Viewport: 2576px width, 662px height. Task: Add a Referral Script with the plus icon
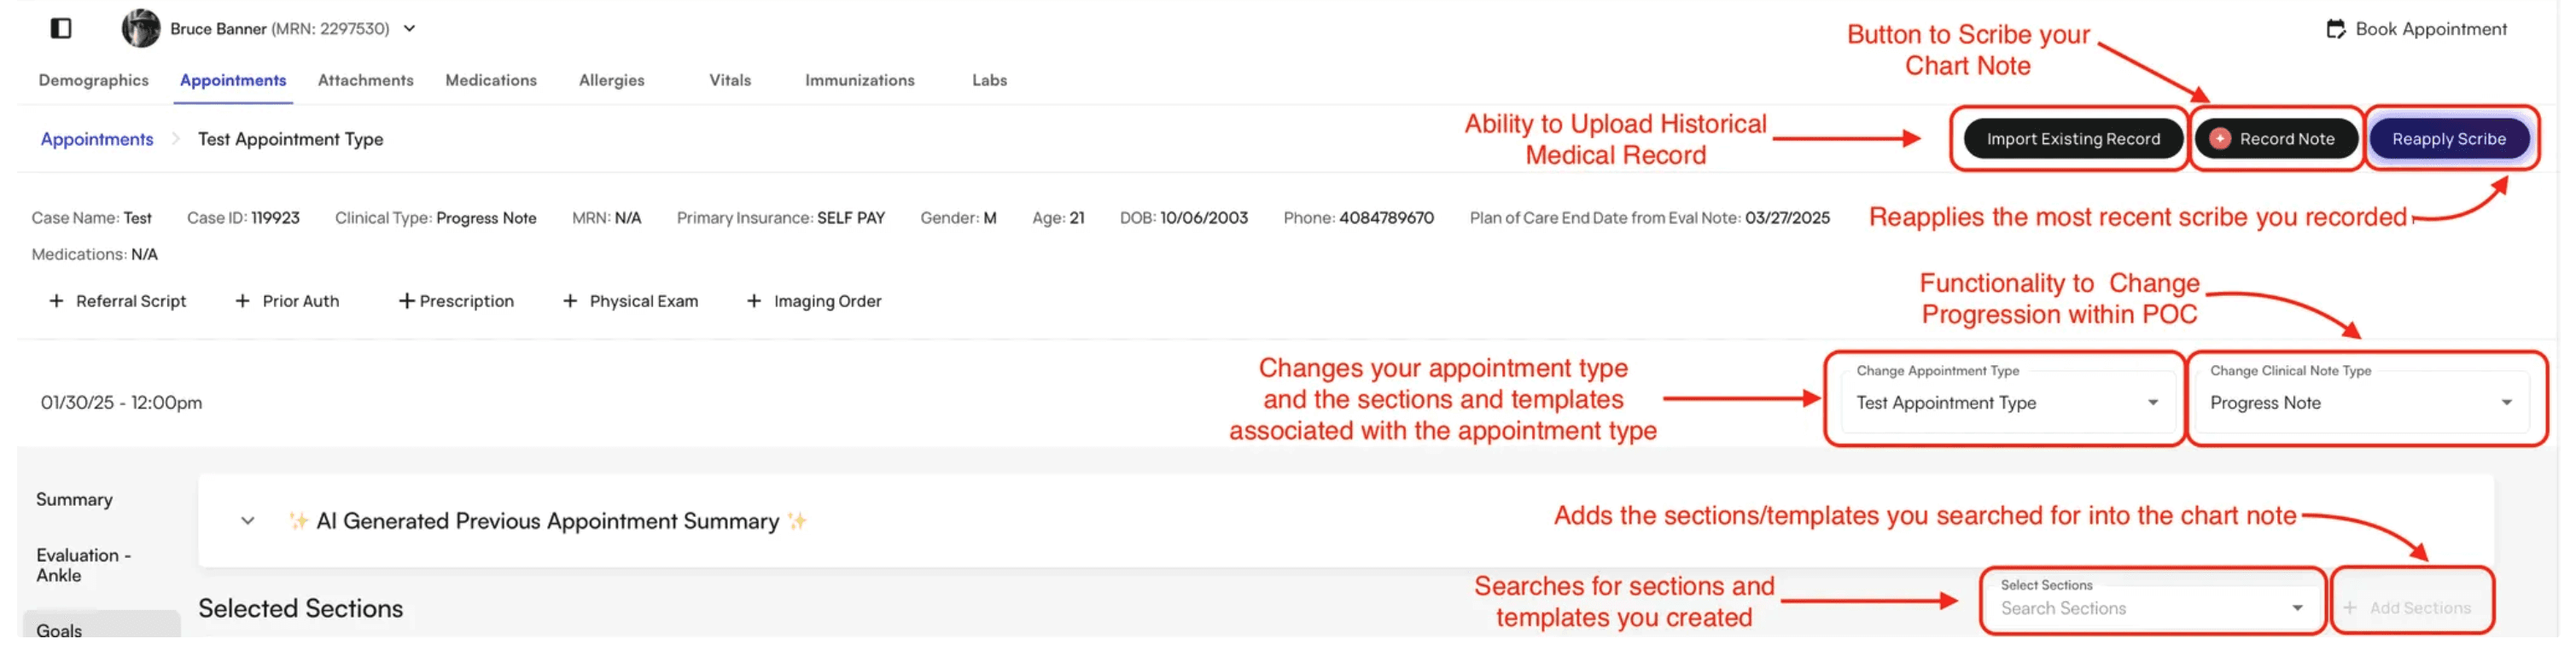(x=56, y=300)
